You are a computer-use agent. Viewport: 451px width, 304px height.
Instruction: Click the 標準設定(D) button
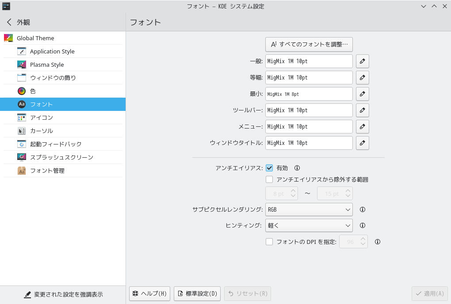coord(197,293)
